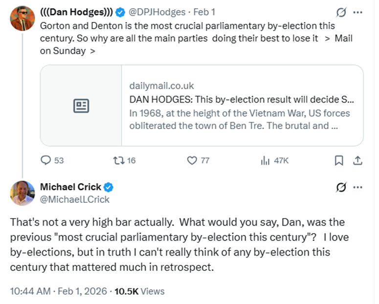Open Grok icon on Michael Crick's post

point(342,187)
